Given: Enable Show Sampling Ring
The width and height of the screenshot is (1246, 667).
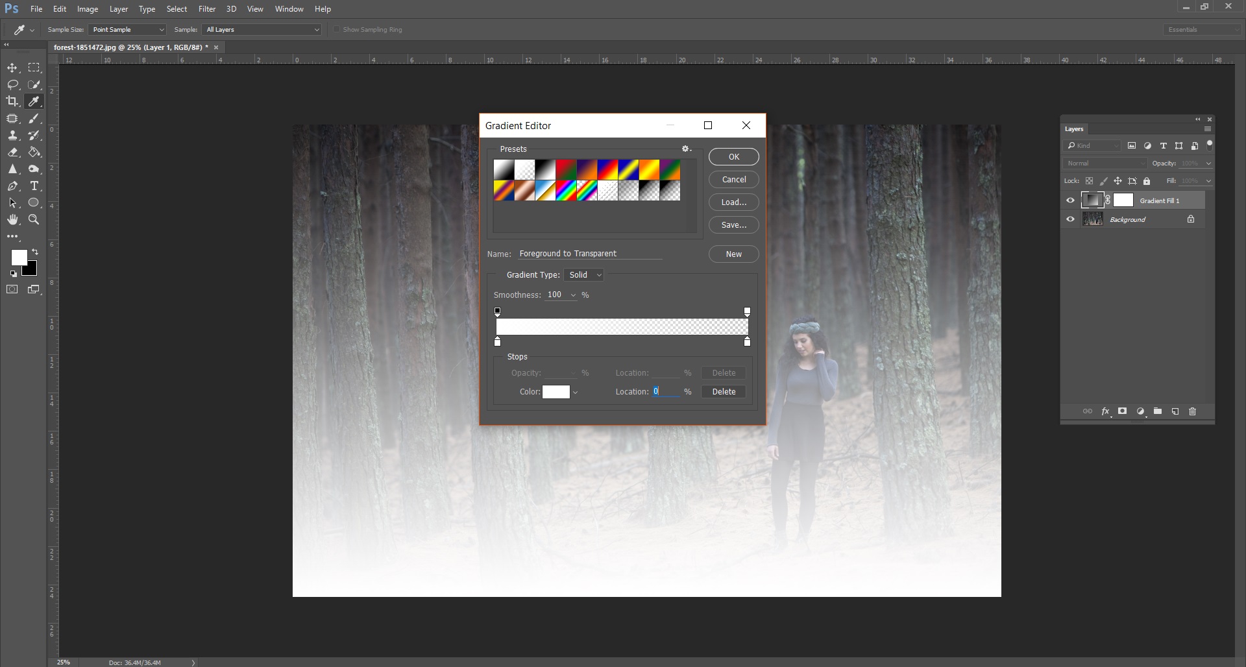Looking at the screenshot, I should click(x=337, y=29).
